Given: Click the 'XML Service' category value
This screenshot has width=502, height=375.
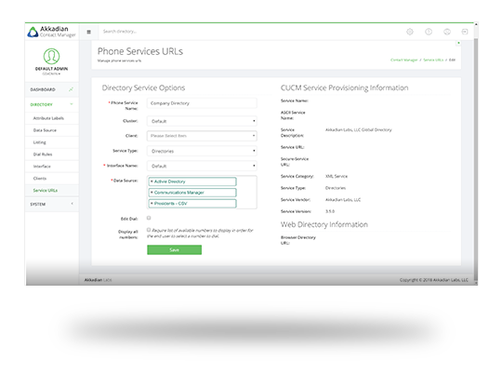Looking at the screenshot, I should click(x=337, y=176).
